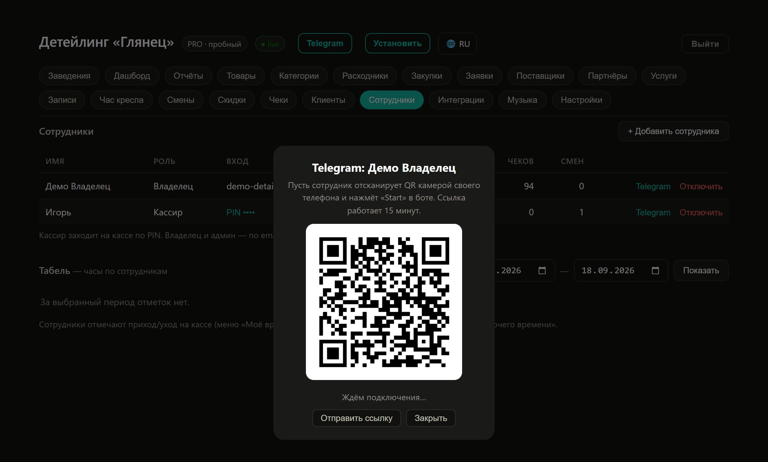Click the РОЛЬ column header
768x462 pixels.
164,161
